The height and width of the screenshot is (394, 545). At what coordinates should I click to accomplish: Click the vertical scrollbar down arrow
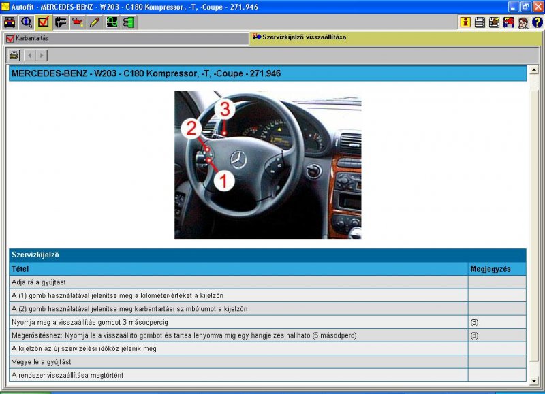coord(534,381)
